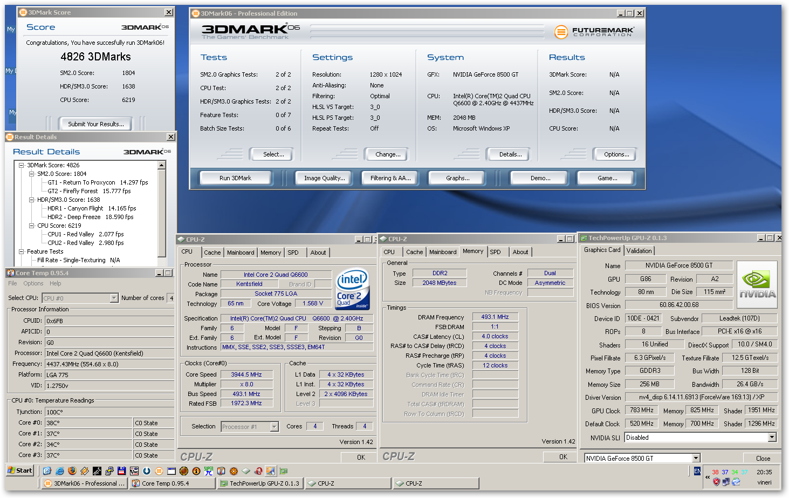Launch CPU-Z chip icon in Quick Launch

click(246, 471)
